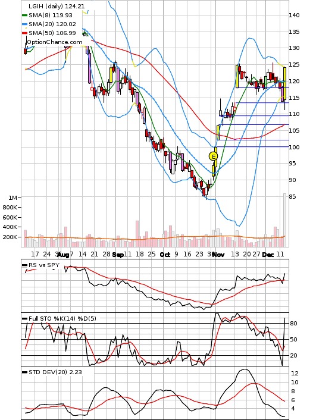
Task: Click the 28 date label before Sep
Action: tap(107, 254)
